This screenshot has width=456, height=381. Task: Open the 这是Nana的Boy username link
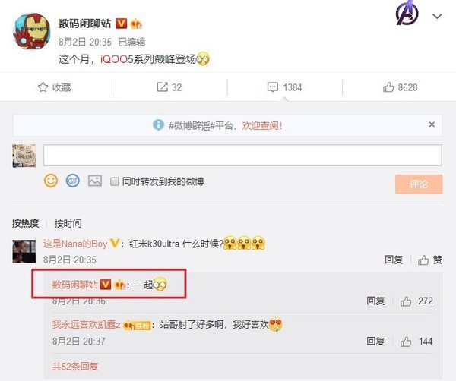click(75, 244)
